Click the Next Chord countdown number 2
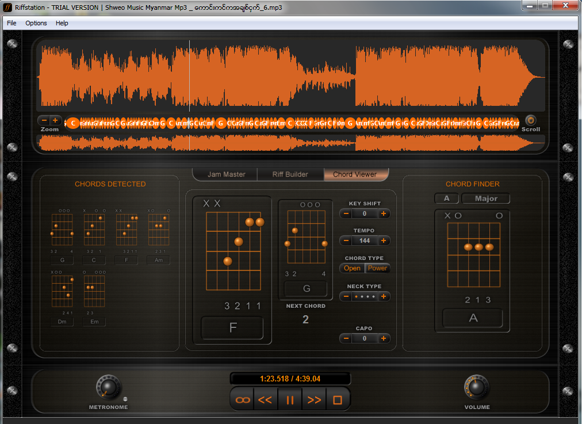This screenshot has width=582, height=424. [305, 319]
